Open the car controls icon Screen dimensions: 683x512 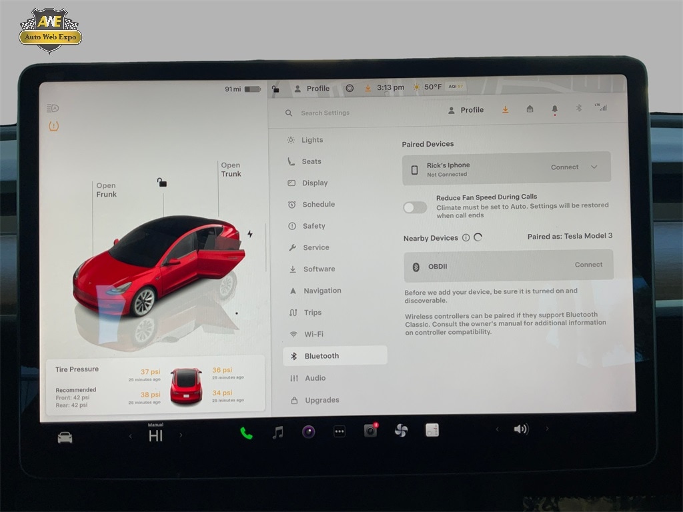click(65, 437)
